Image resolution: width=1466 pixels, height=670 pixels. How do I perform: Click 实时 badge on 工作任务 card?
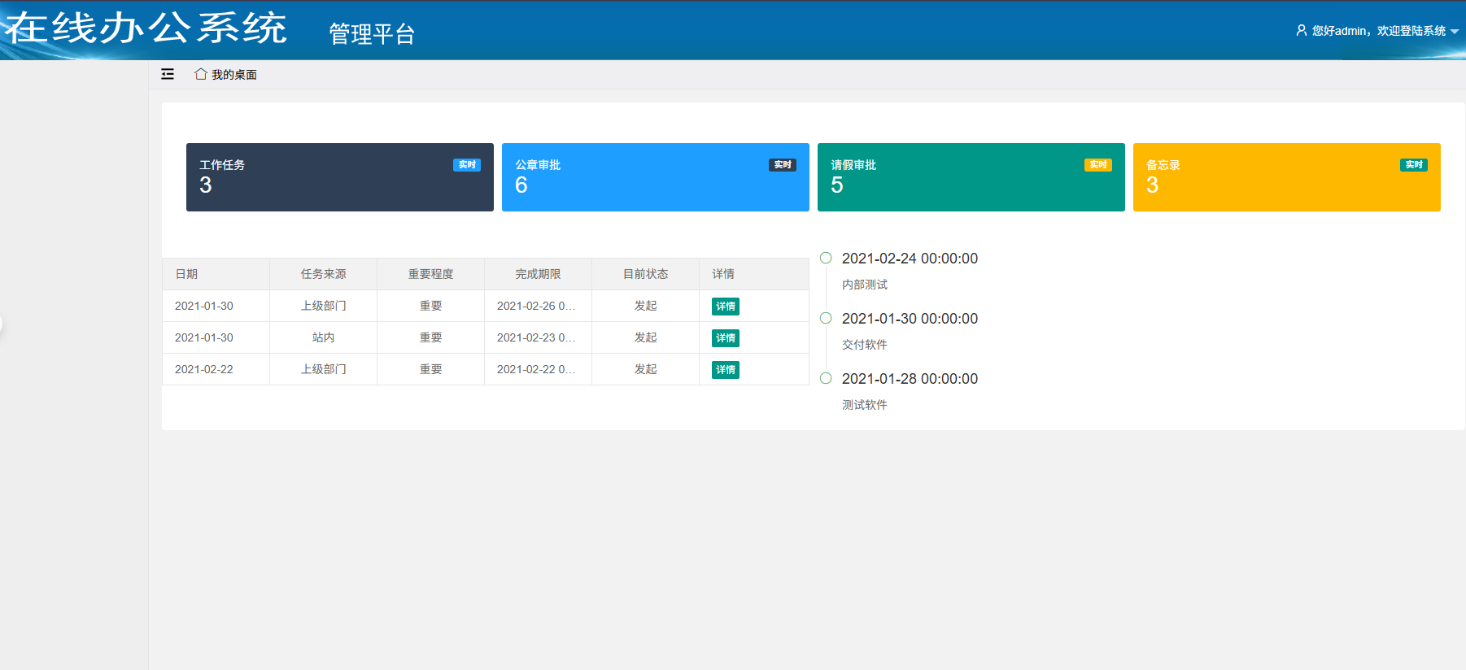coord(466,165)
